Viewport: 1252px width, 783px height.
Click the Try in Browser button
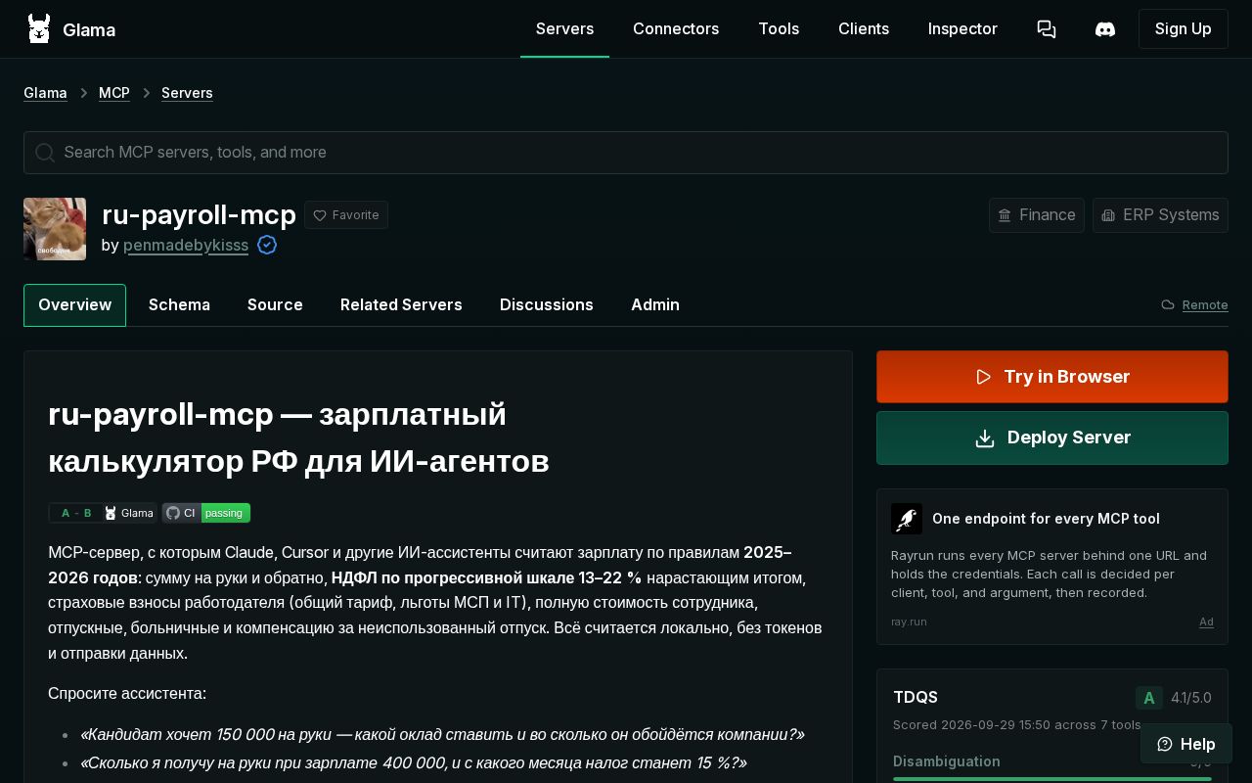pos(1052,377)
